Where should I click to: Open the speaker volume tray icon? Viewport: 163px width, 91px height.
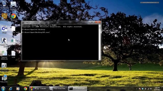(x=151, y=89)
